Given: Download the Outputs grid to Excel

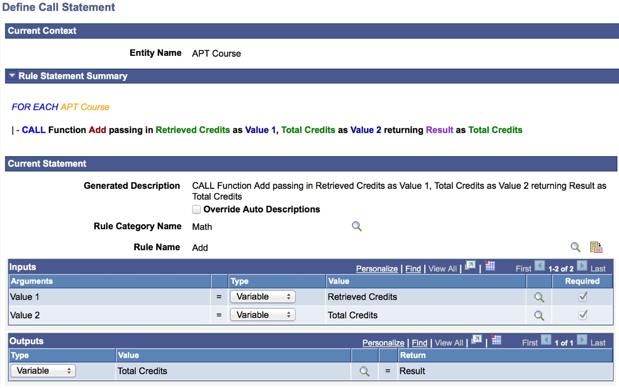Looking at the screenshot, I should 496,342.
